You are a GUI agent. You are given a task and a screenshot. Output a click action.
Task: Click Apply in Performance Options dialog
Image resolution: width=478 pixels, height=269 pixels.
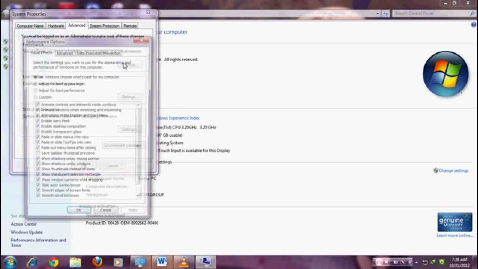click(133, 210)
